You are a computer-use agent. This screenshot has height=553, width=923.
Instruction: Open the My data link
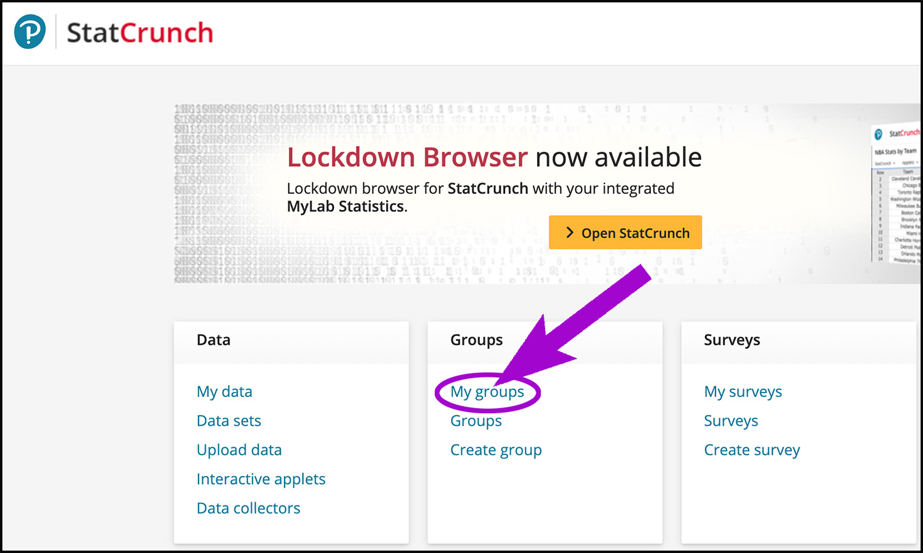click(x=224, y=392)
